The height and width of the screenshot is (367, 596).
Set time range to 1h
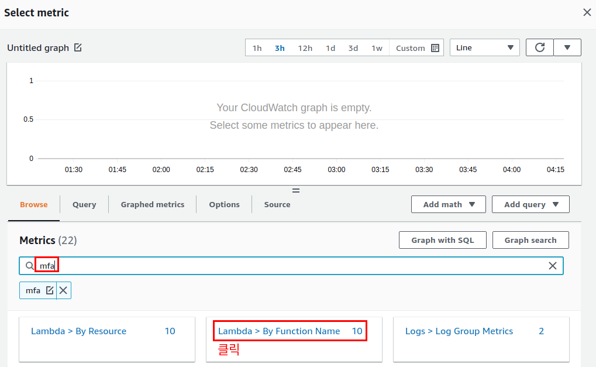point(257,48)
